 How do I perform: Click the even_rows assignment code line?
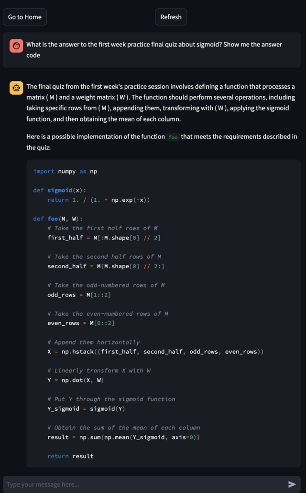[81, 323]
